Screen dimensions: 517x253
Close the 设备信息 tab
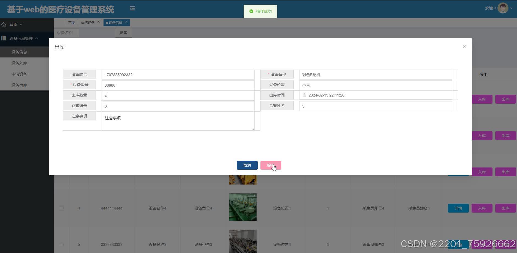[x=126, y=22]
